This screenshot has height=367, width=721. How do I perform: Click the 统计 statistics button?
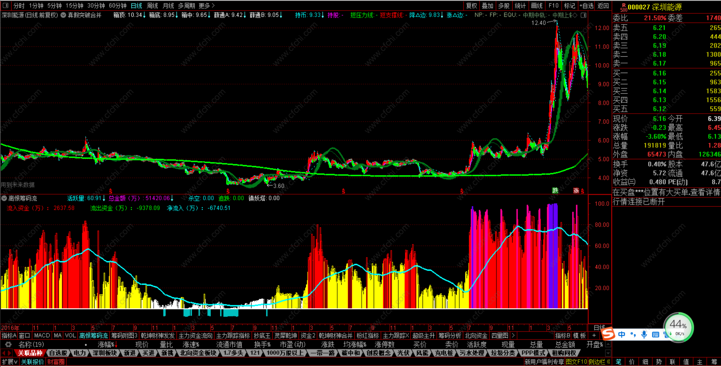coord(520,6)
